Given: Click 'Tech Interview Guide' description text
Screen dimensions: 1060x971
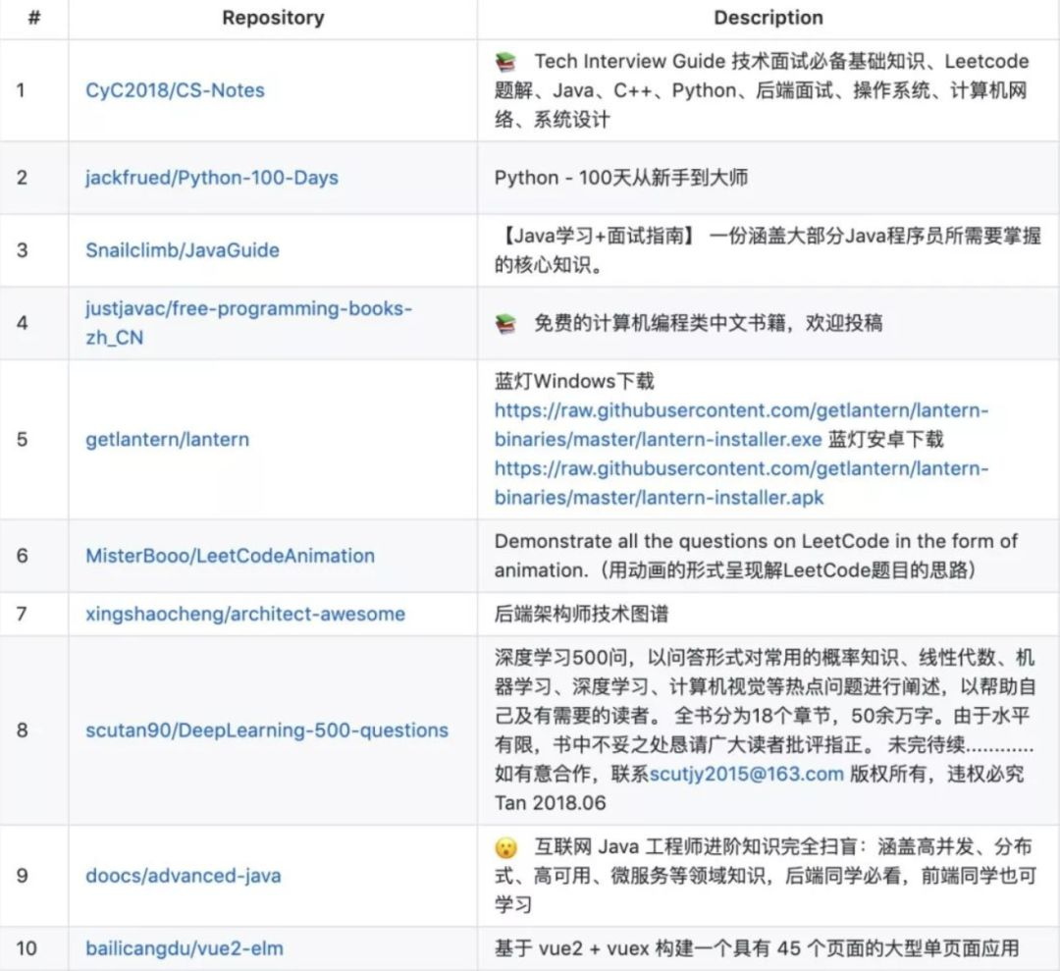Looking at the screenshot, I should [x=630, y=61].
